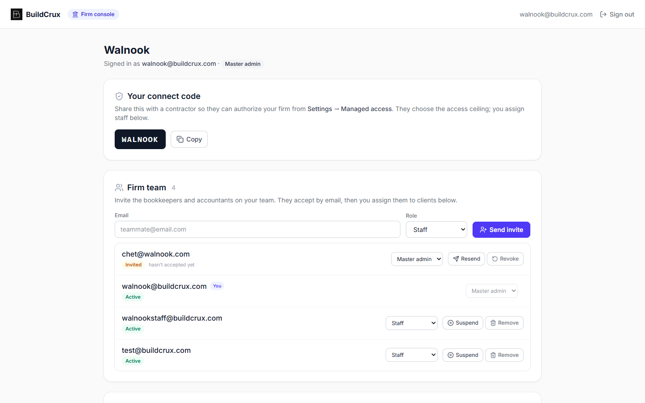
Task: Open the Firm console badge
Action: pyautogui.click(x=93, y=14)
